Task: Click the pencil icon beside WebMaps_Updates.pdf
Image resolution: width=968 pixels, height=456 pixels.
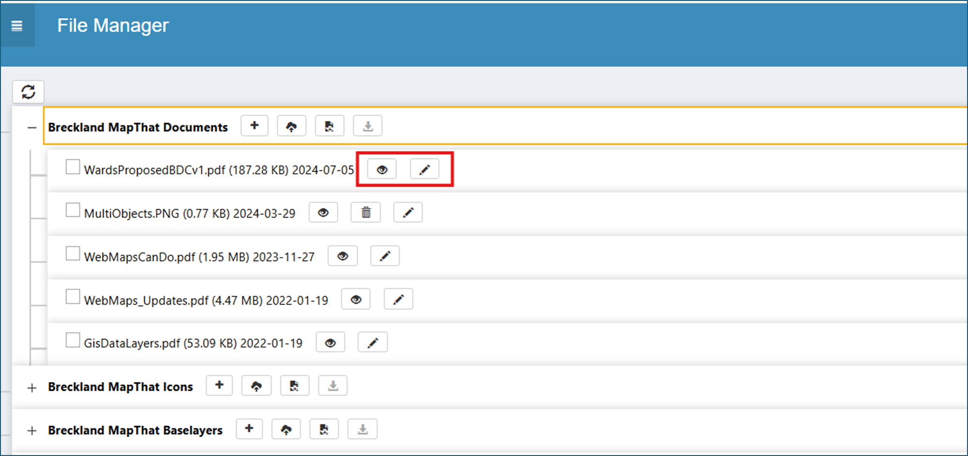Action: pos(398,299)
